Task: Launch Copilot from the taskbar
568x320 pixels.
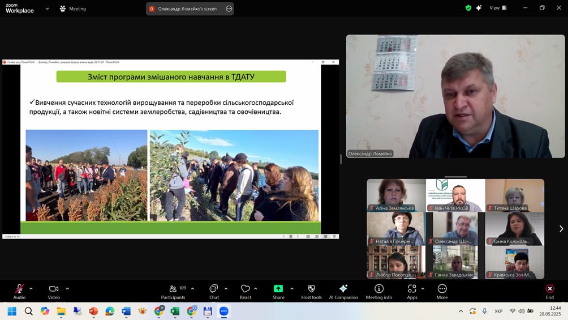Action: pyautogui.click(x=45, y=312)
